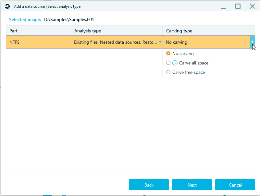This screenshot has height=196, width=260.
Task: Select the Carve all space radio option
Action: tap(168, 63)
